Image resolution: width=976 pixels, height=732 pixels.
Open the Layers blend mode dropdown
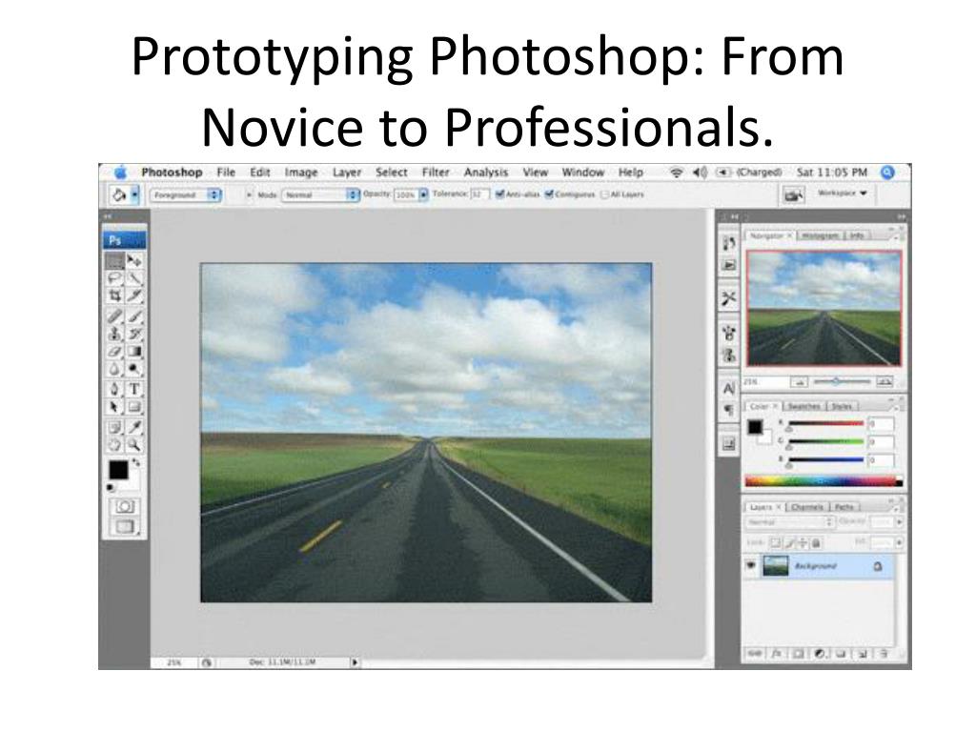(x=789, y=522)
